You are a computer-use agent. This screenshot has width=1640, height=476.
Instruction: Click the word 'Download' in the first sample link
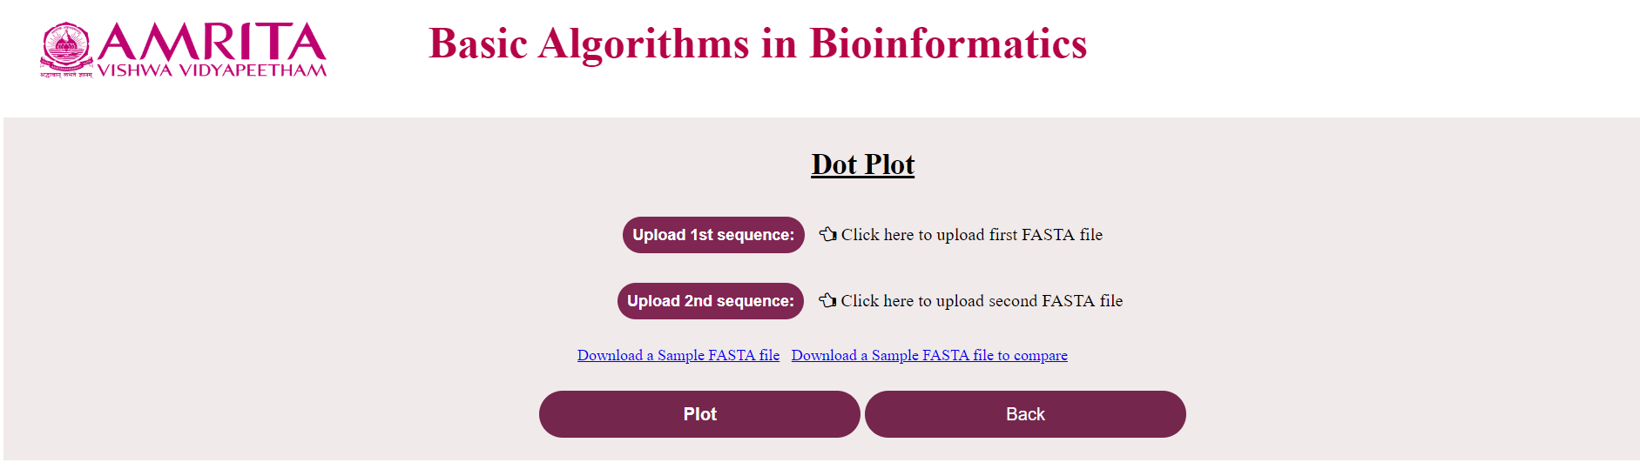pos(610,355)
